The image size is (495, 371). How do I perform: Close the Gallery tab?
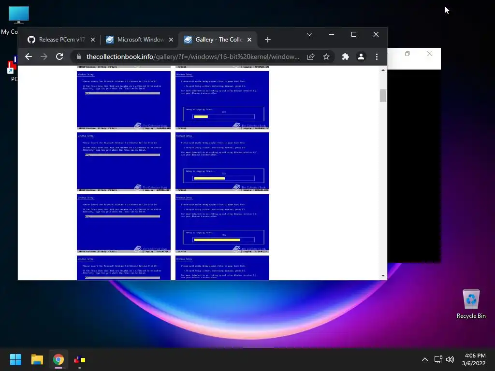pyautogui.click(x=249, y=40)
